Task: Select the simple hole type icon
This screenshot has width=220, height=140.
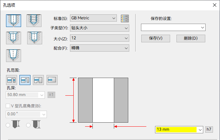Action: point(13,21)
